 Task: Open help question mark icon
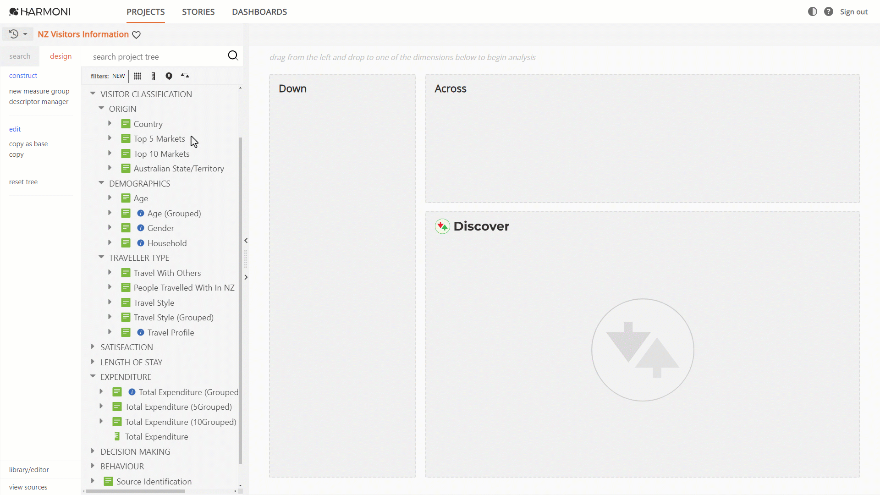coord(828,12)
